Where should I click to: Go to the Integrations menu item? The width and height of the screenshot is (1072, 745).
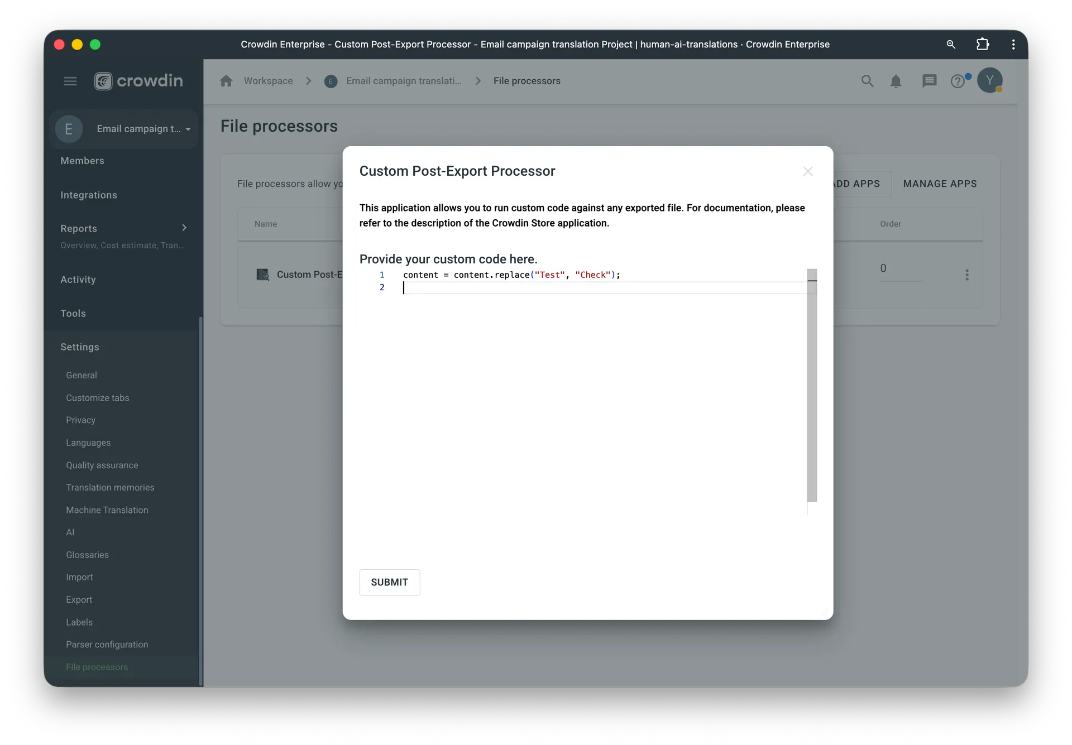(x=89, y=195)
